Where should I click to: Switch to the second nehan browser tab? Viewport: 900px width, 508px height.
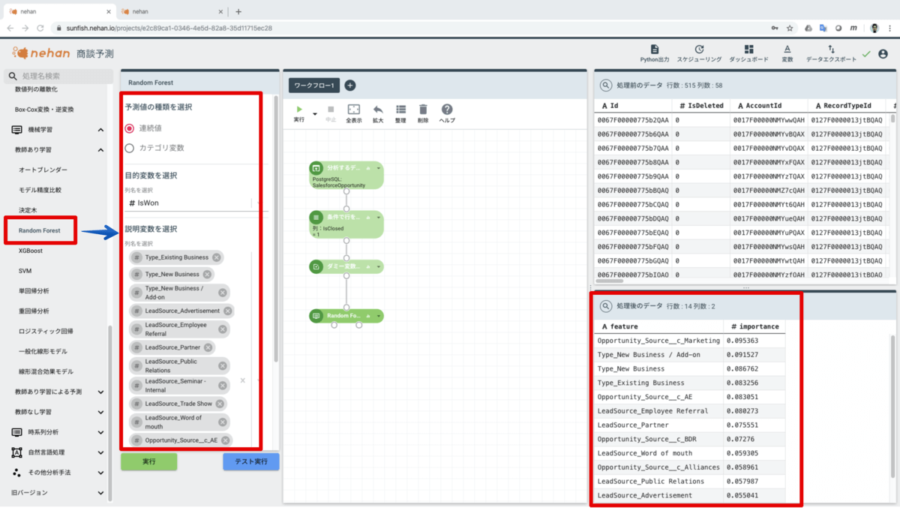(x=172, y=11)
